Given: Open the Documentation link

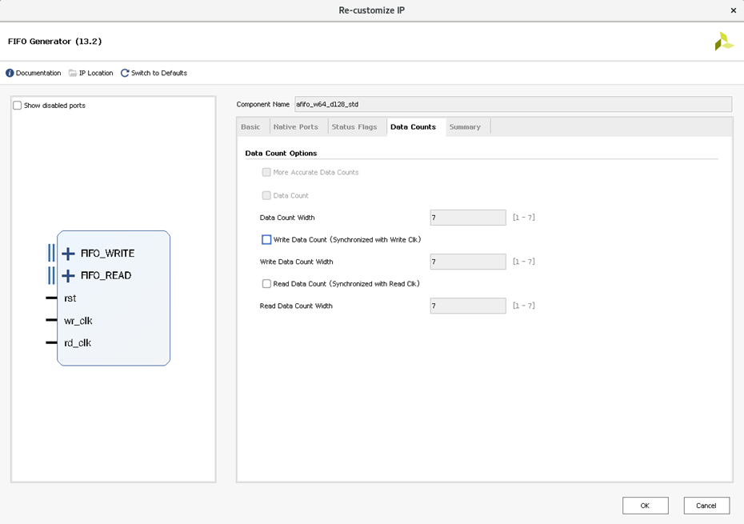Looking at the screenshot, I should tap(38, 73).
